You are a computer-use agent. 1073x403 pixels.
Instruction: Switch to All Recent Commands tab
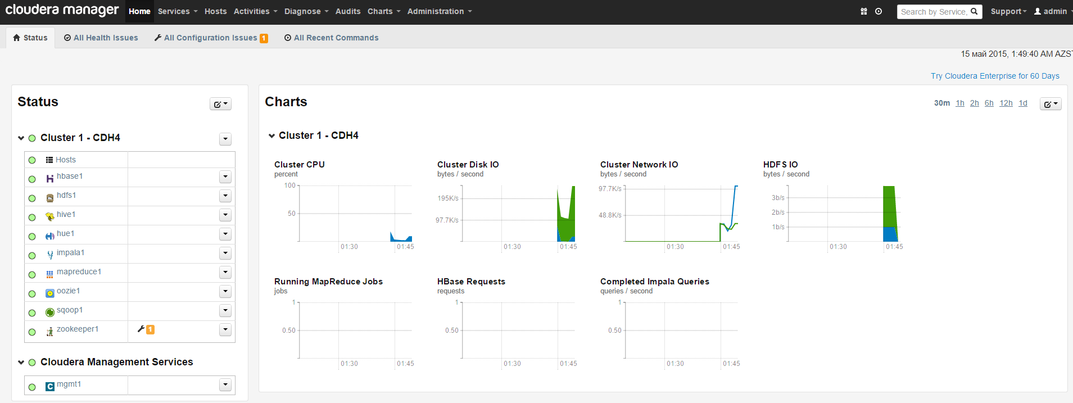click(332, 38)
